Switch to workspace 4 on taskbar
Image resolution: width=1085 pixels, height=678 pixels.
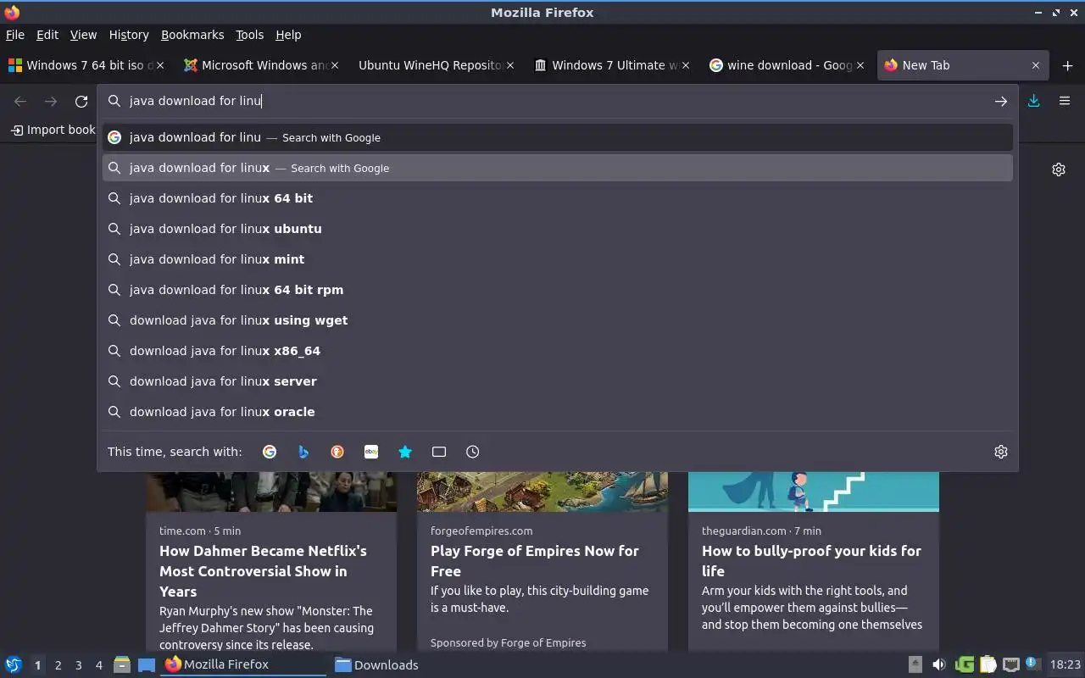click(x=98, y=665)
